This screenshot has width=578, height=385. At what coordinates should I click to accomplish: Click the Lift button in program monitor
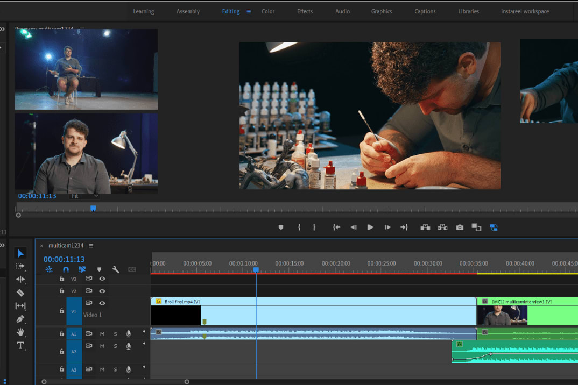point(425,227)
